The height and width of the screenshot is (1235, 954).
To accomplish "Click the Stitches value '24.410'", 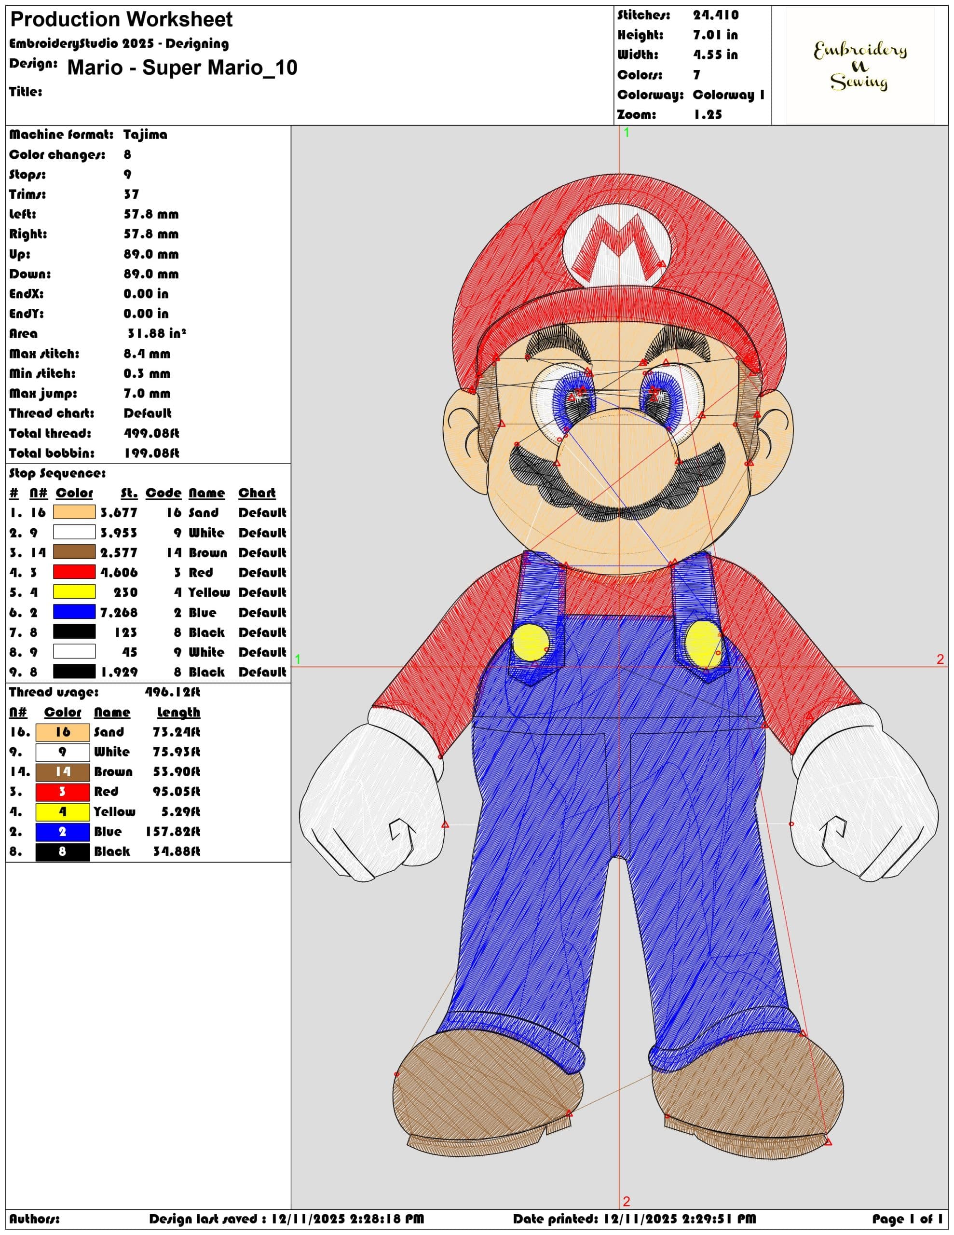I will pos(716,15).
